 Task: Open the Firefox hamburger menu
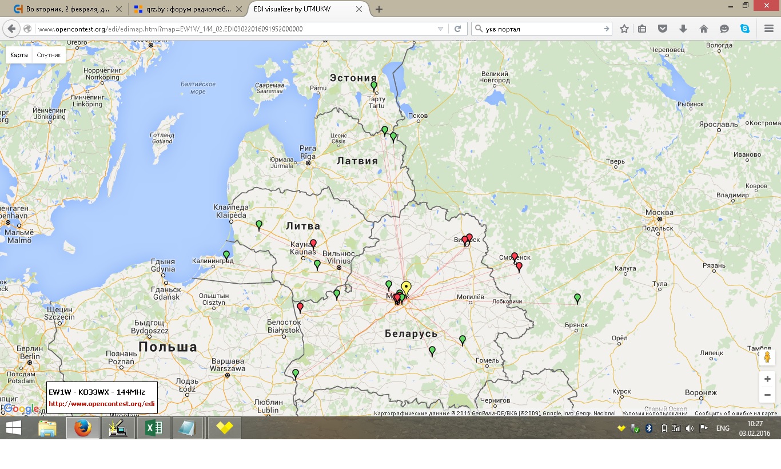point(769,29)
